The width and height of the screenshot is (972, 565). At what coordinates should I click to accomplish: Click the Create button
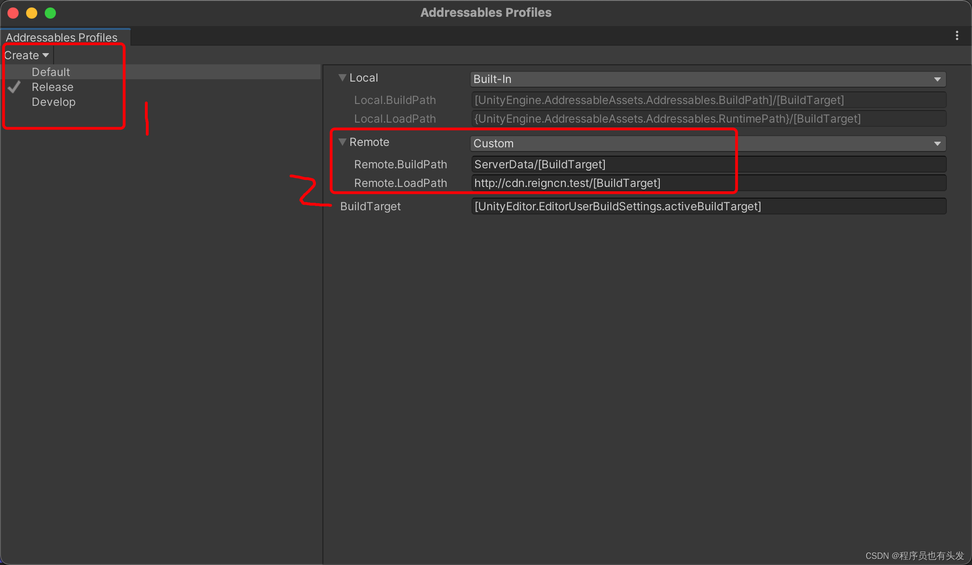pyautogui.click(x=22, y=55)
